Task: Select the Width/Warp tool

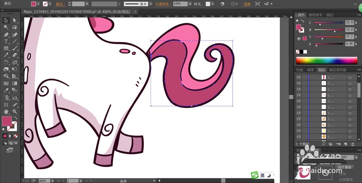Action: coord(6,69)
